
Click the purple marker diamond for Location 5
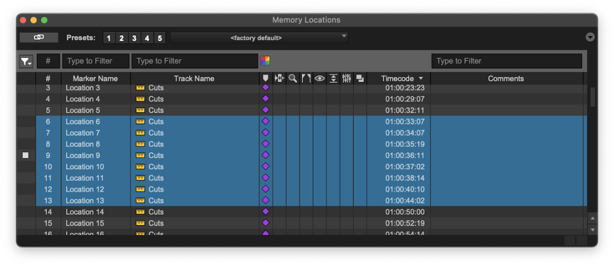pyautogui.click(x=265, y=110)
